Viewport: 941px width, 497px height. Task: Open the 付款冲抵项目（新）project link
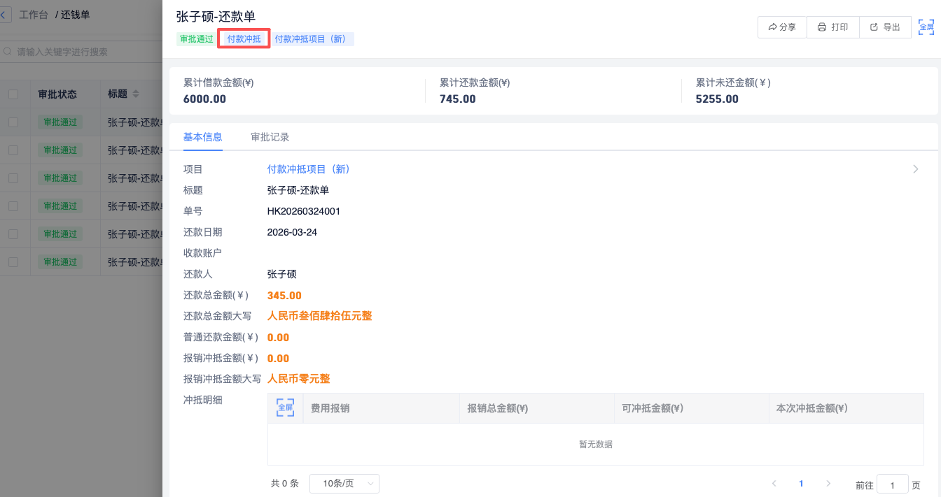(308, 169)
